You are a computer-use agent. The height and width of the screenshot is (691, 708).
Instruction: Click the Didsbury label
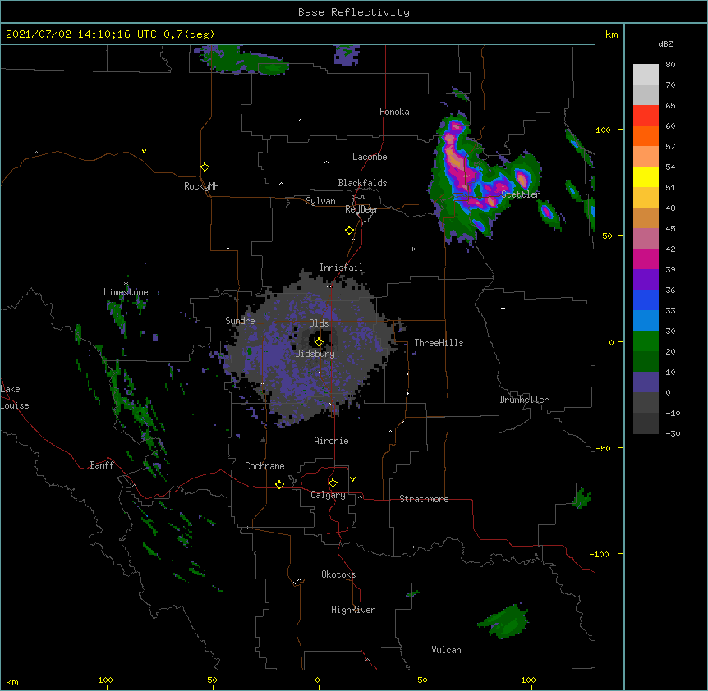[x=315, y=354]
